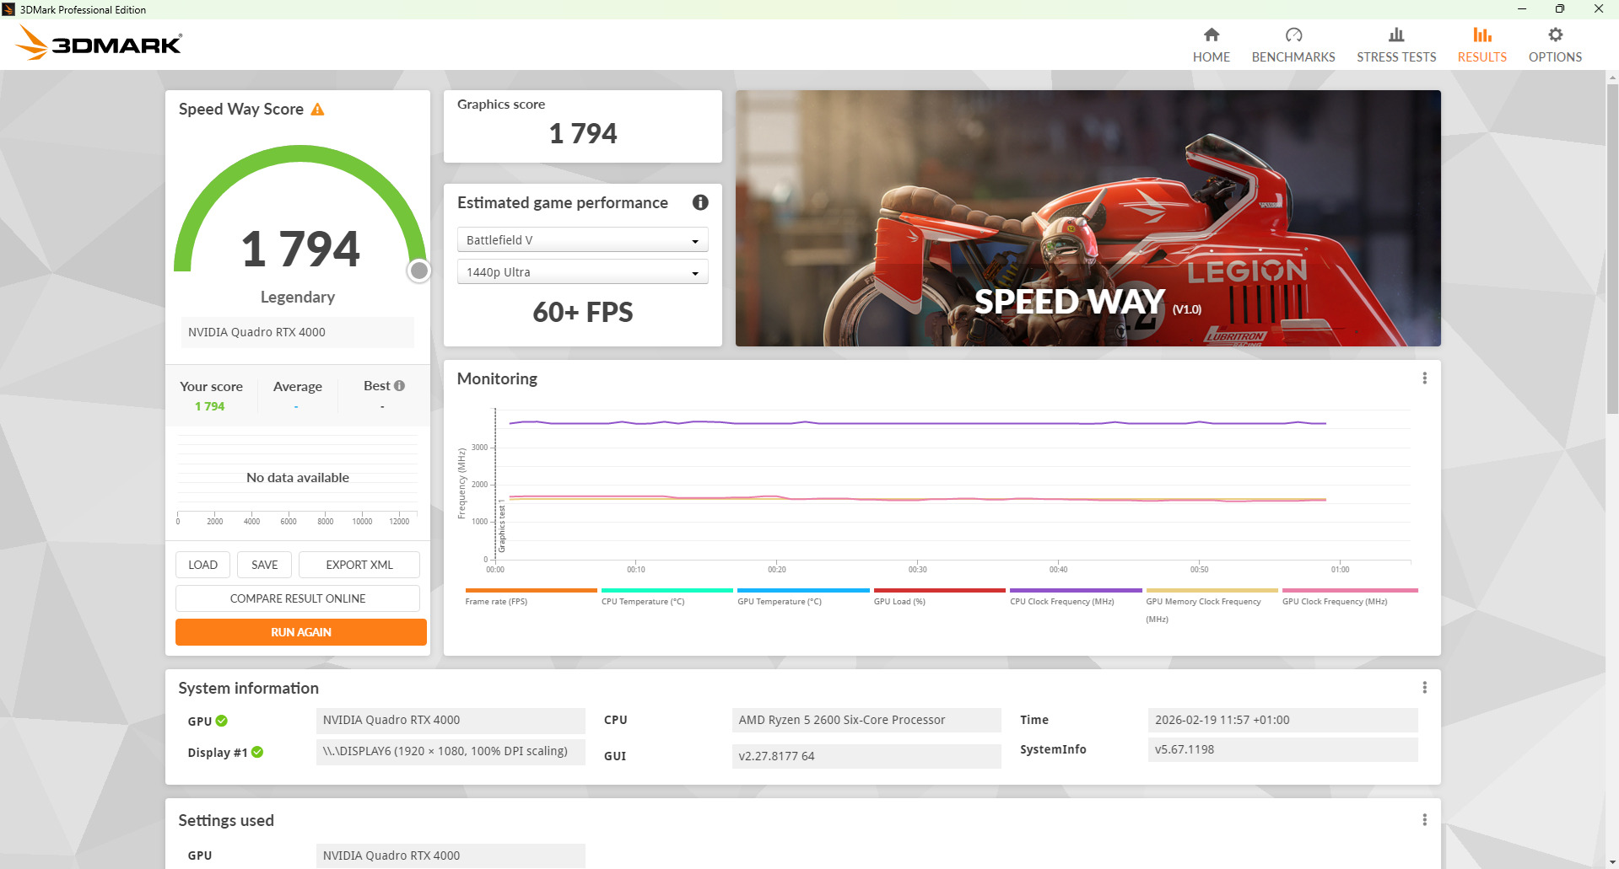This screenshot has width=1619, height=869.
Task: Expand the Battlefield V game dropdown
Action: (582, 240)
